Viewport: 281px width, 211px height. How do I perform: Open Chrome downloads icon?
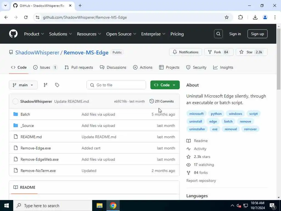point(255,17)
